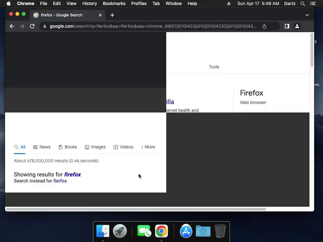
Task: Click the Firefox knowledge panel title
Action: coord(251,93)
